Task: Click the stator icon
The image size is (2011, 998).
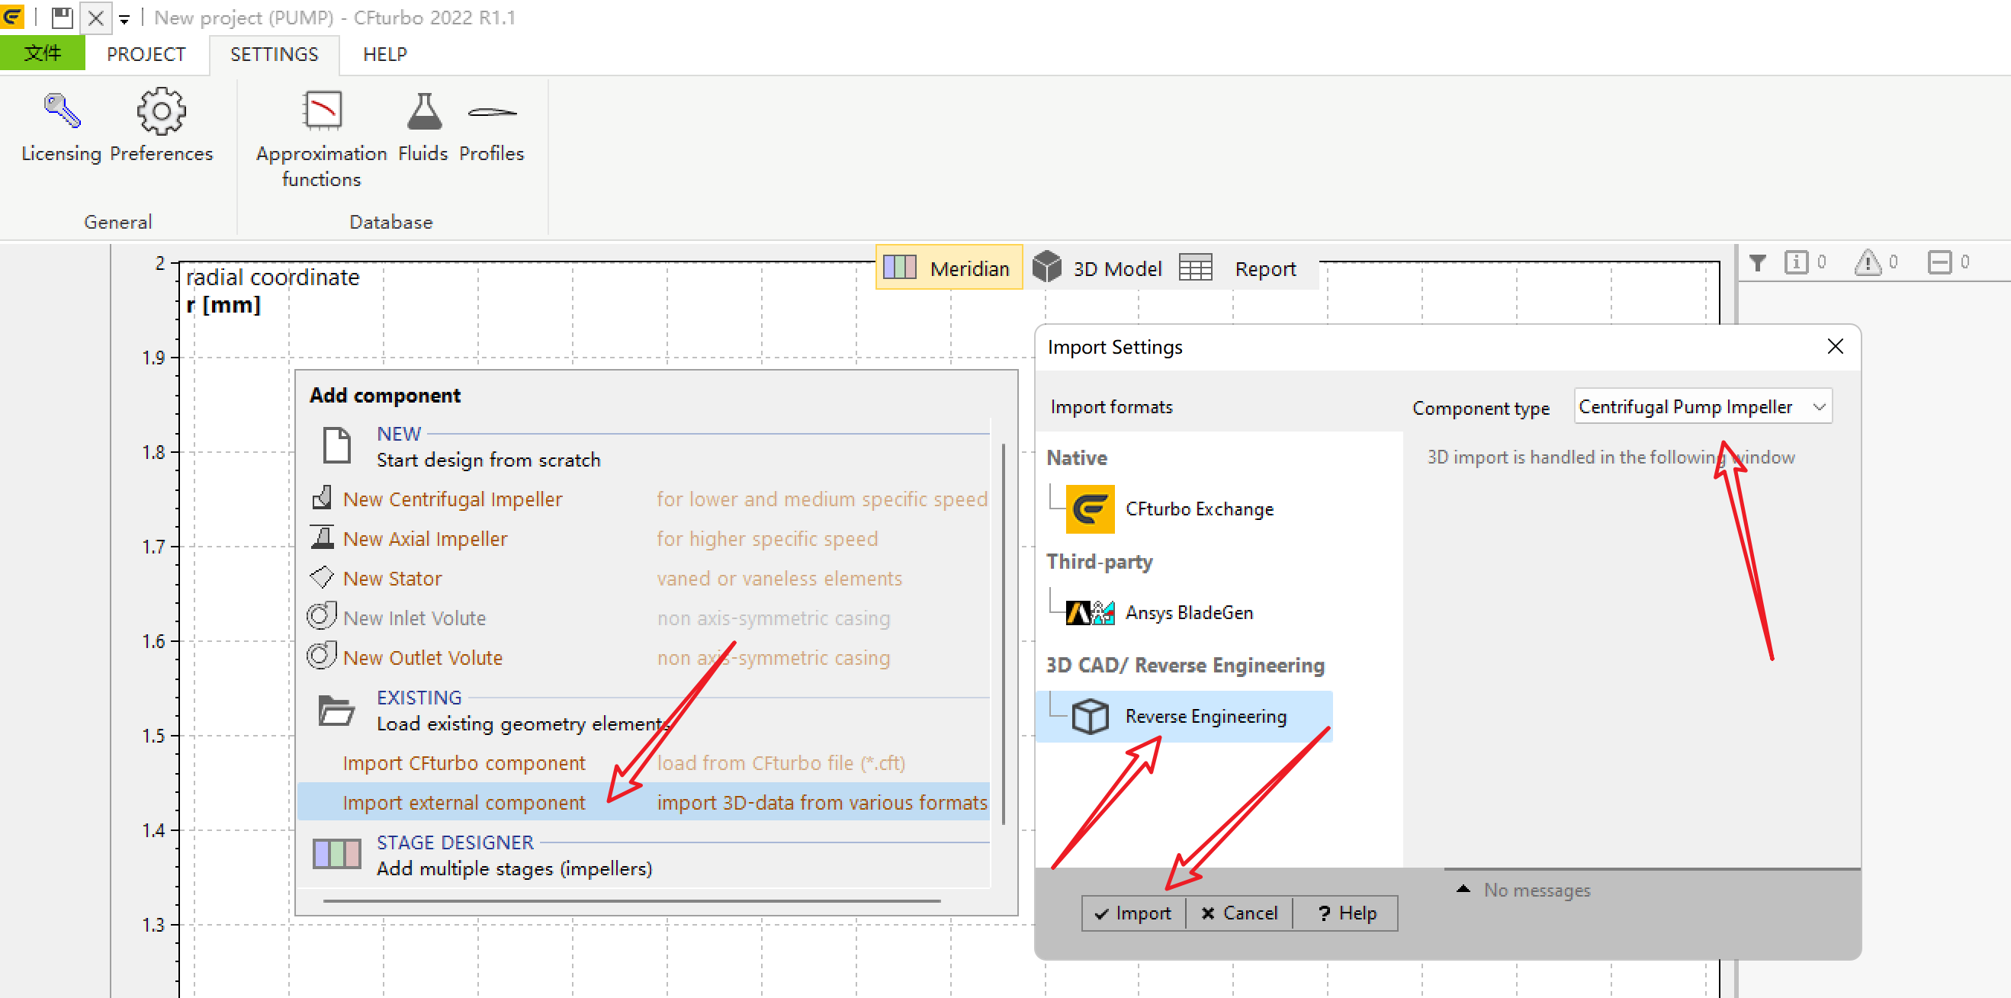Action: tap(322, 577)
